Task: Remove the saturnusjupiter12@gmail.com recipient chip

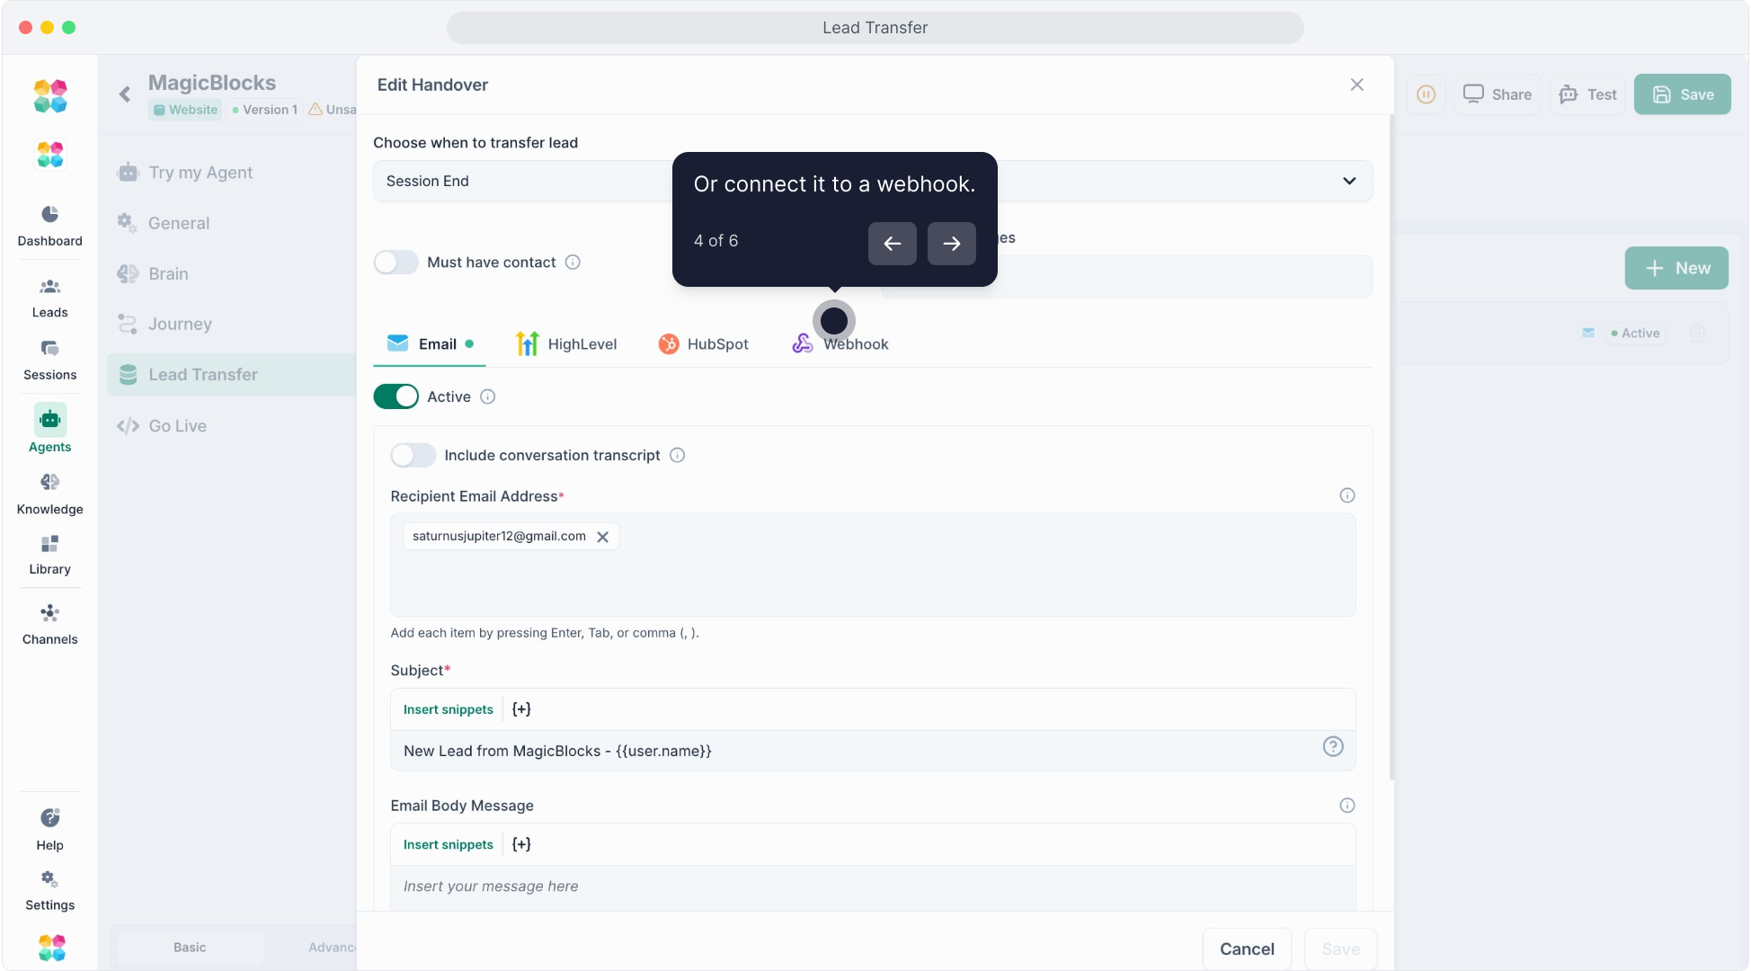Action: tap(603, 537)
